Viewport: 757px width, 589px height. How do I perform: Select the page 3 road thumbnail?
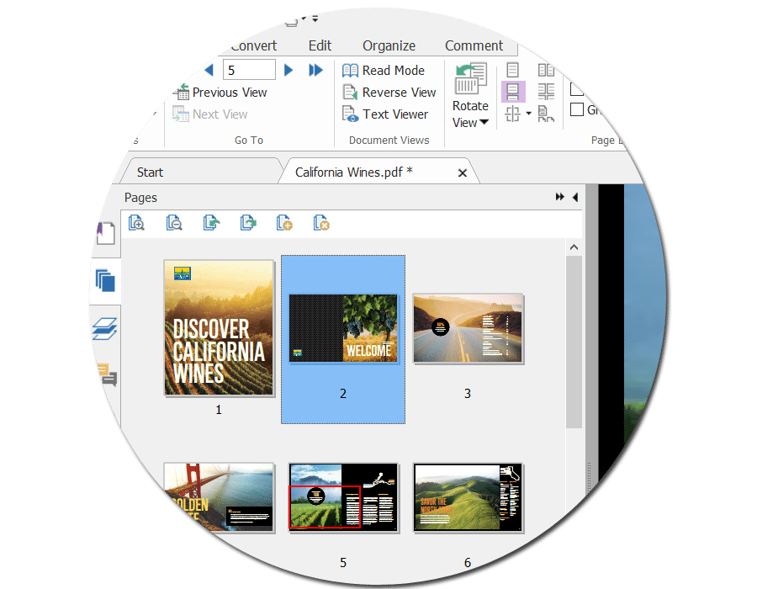click(468, 328)
